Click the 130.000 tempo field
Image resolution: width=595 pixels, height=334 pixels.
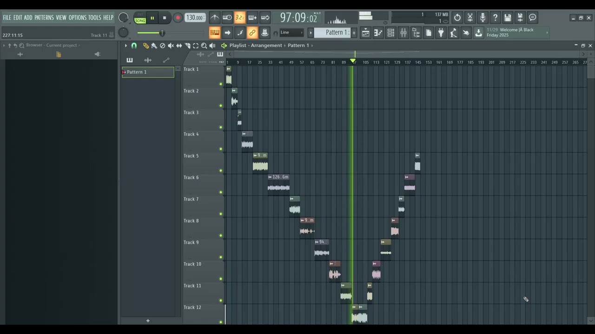[x=195, y=18]
